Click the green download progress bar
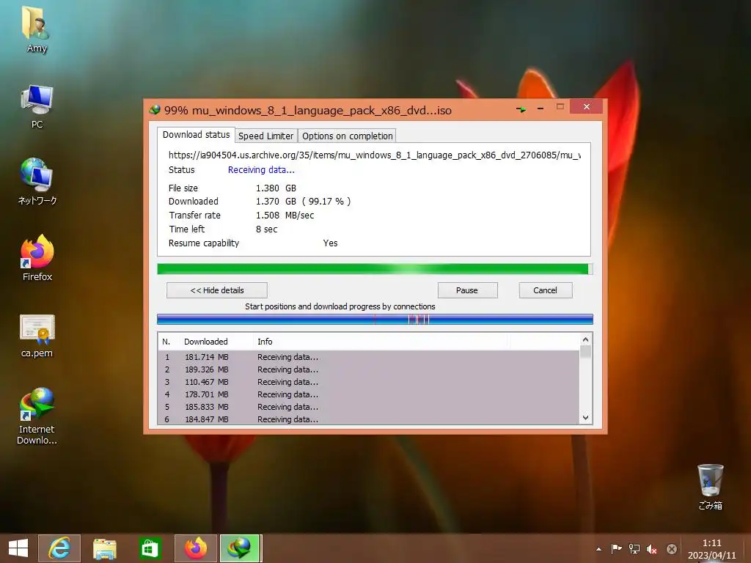751x563 pixels. pyautogui.click(x=375, y=269)
